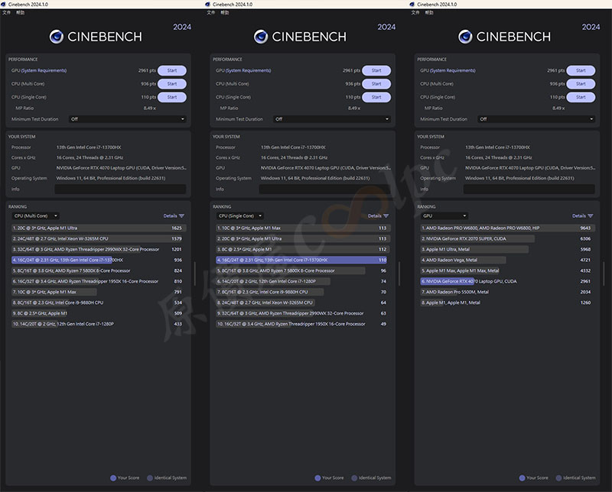
Task: Click the right window's title bar app icon
Action: tap(412, 5)
